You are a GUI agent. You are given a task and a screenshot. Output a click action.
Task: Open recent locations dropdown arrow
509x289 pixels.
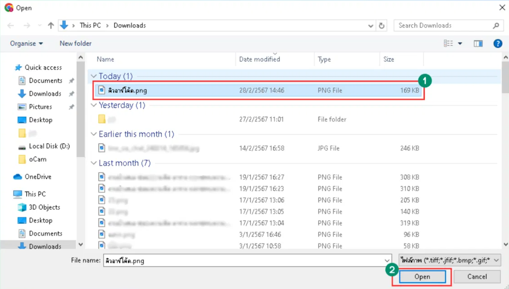pyautogui.click(x=40, y=26)
